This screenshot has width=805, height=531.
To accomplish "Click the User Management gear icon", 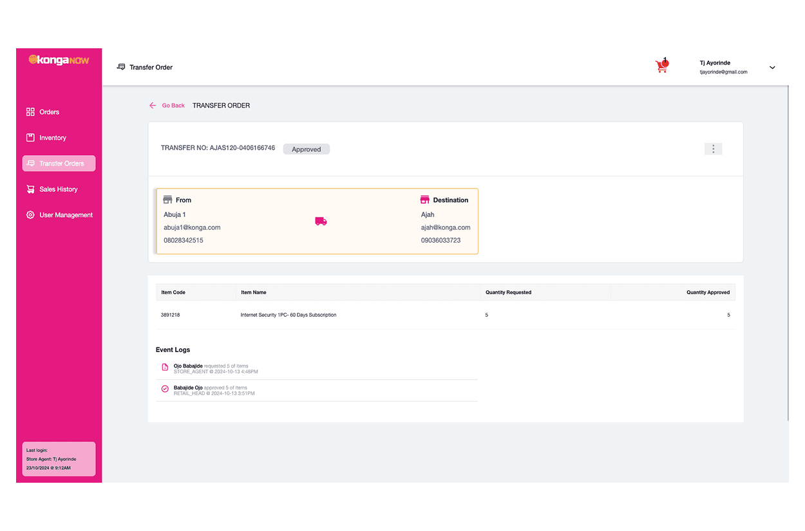I will click(30, 215).
